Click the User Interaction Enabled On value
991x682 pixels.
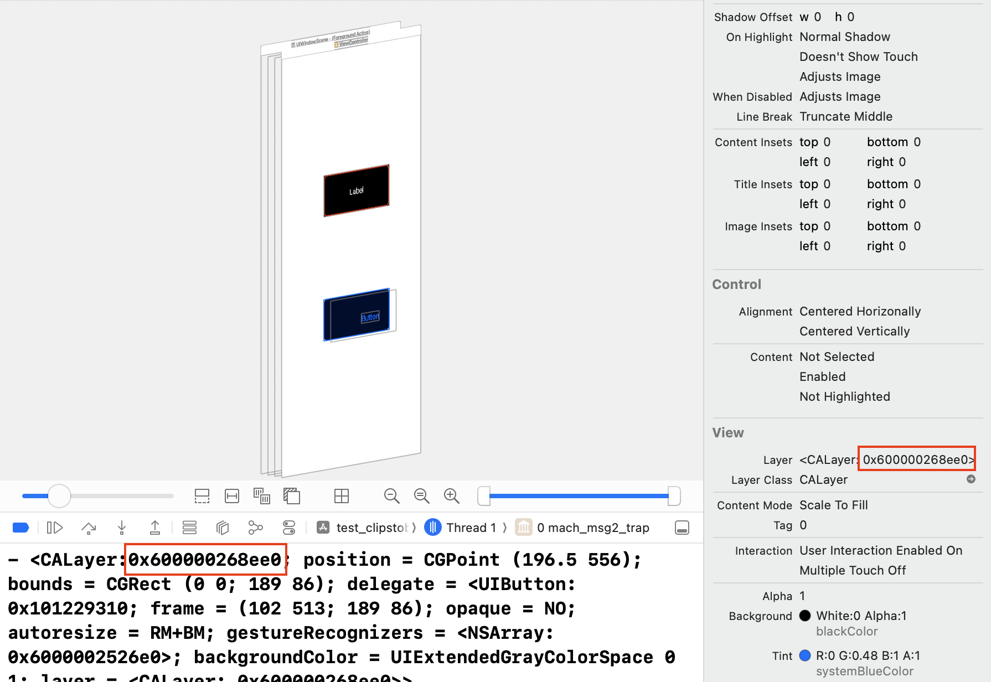click(881, 550)
